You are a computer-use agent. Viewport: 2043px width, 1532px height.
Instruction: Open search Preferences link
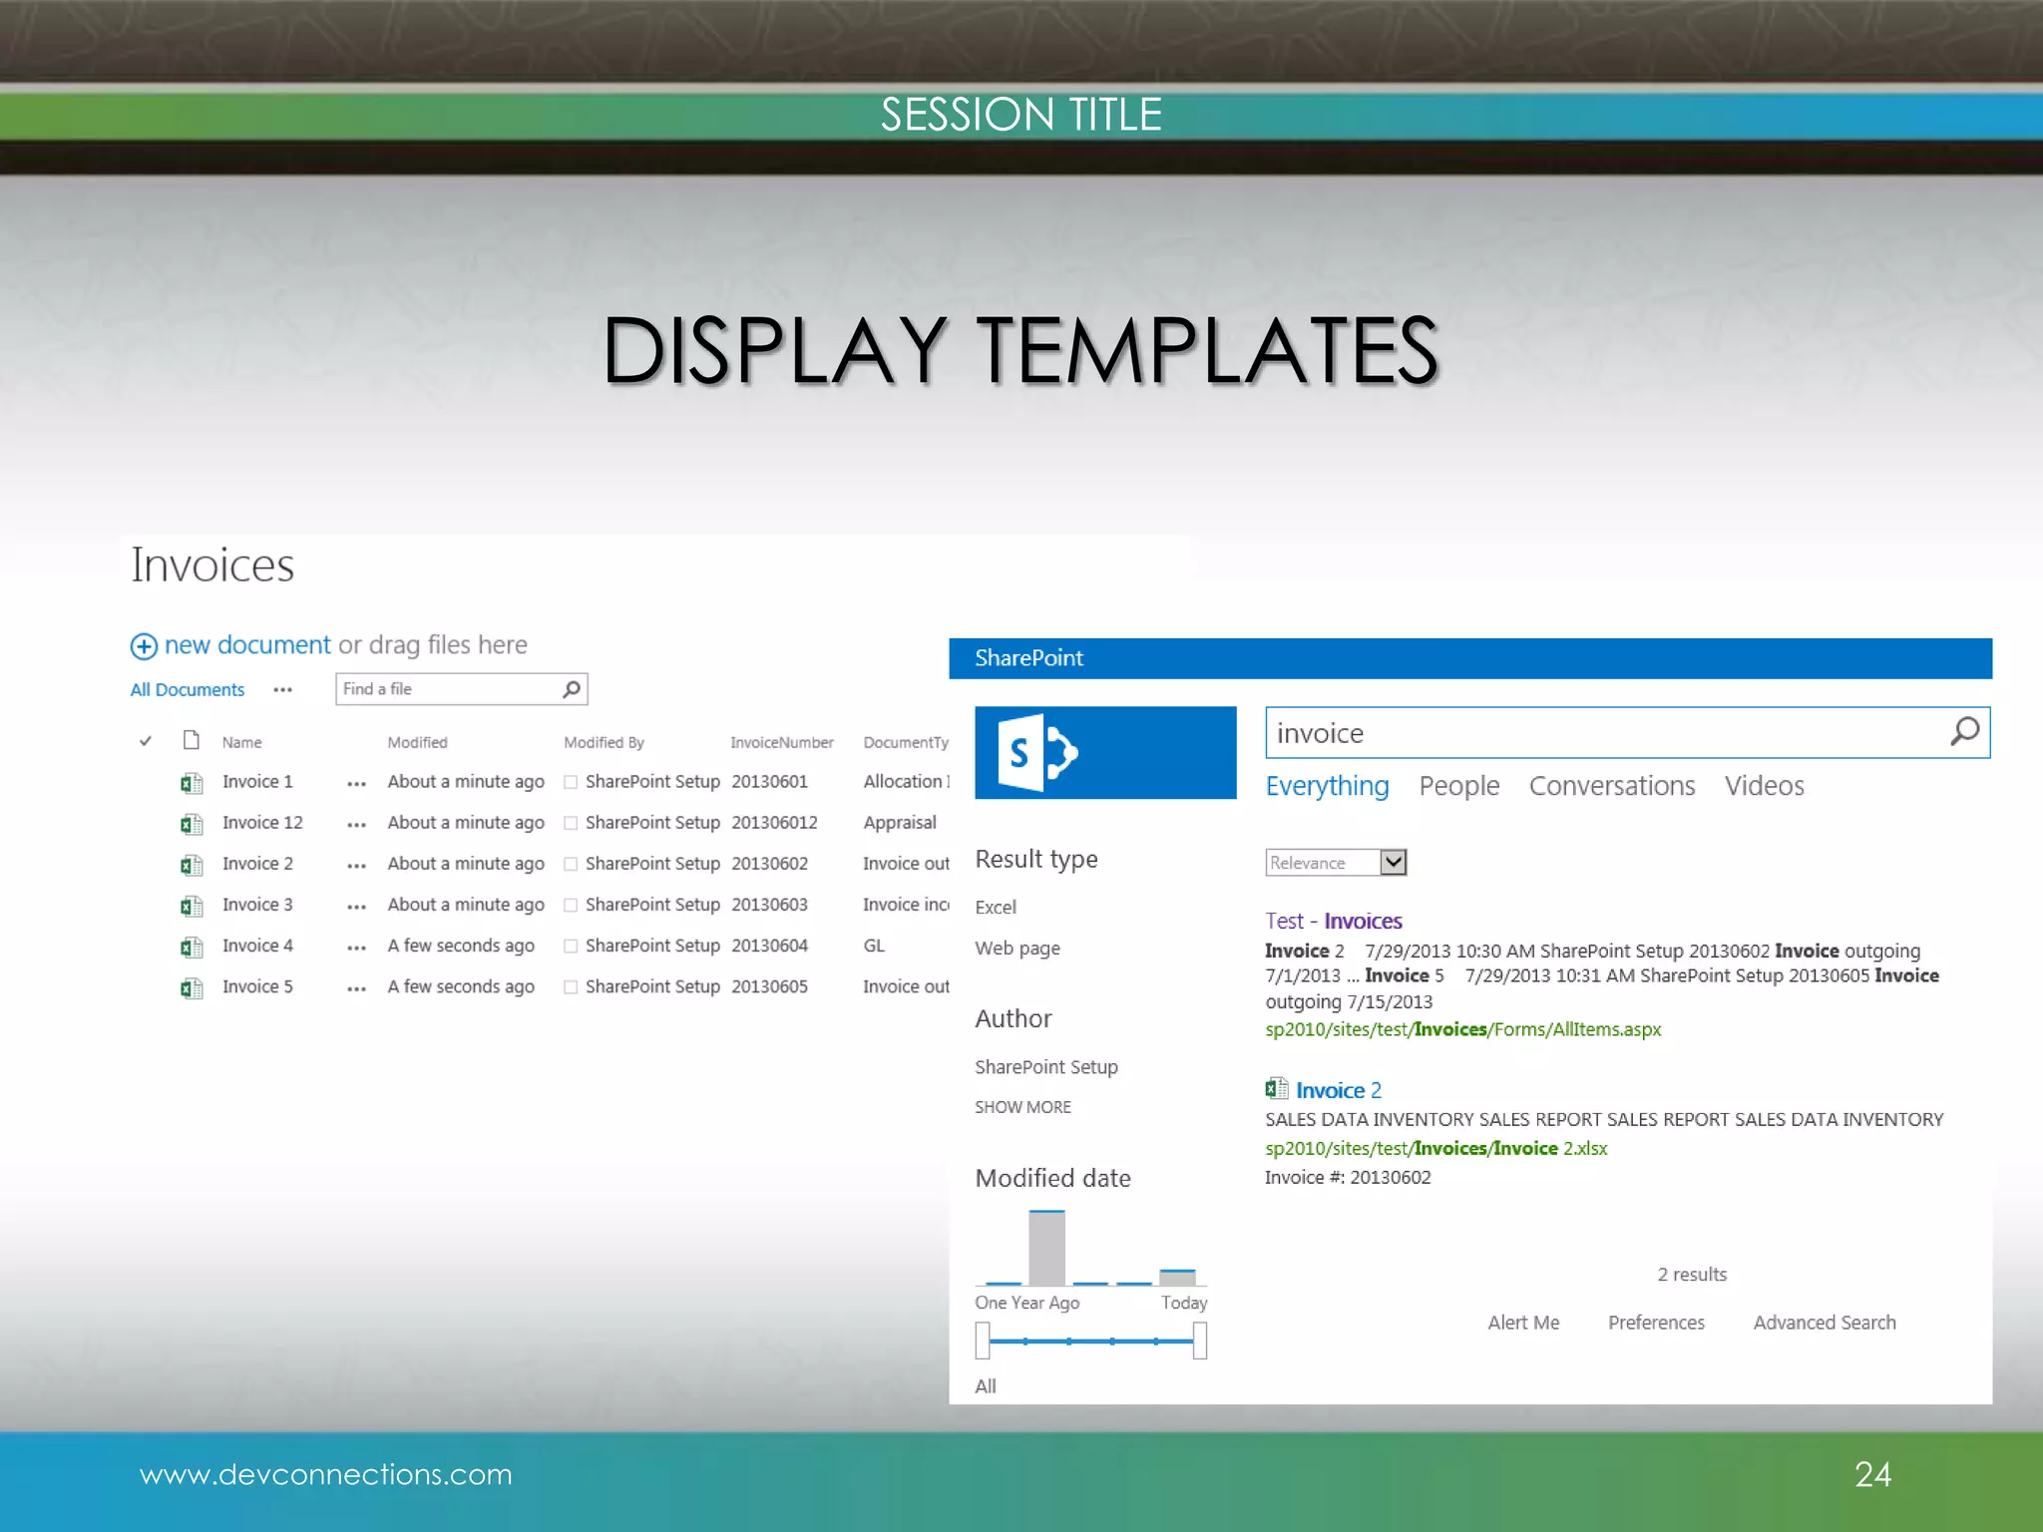[x=1656, y=1323]
